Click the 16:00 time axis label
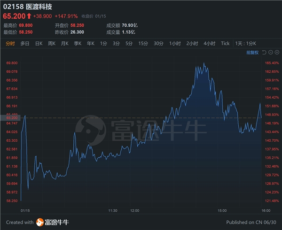Viewport: 282px width, 230px height. [x=266, y=211]
